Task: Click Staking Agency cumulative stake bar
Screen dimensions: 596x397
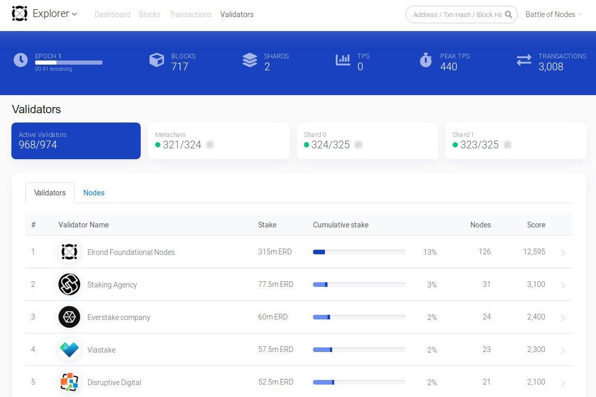Action: (359, 284)
